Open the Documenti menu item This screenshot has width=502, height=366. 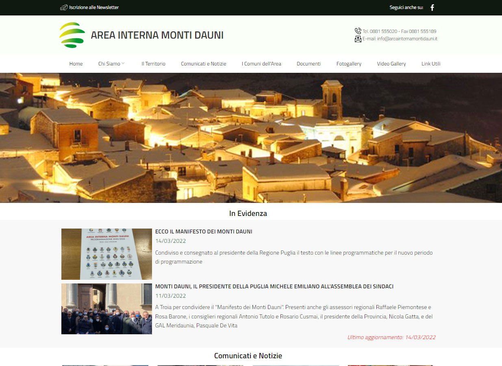click(x=309, y=64)
